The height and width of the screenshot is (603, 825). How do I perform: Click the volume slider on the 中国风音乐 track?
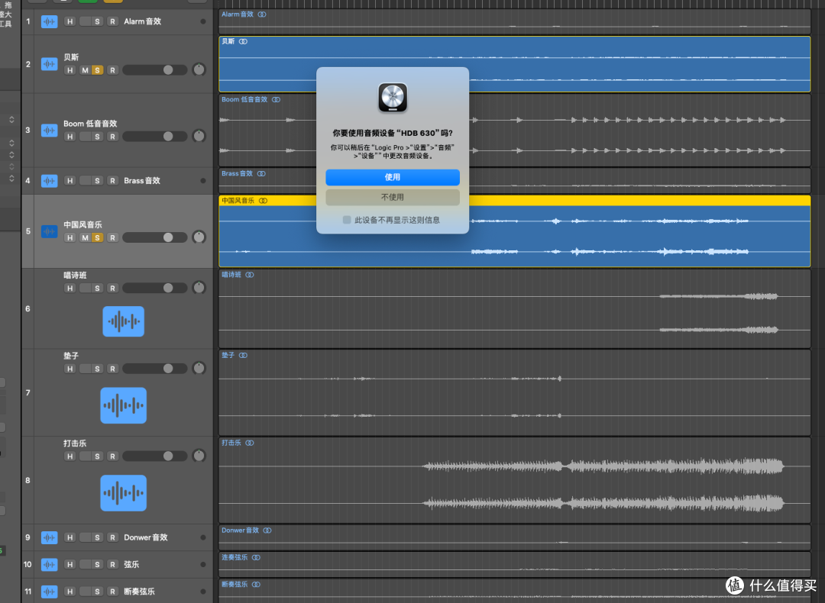pos(154,237)
